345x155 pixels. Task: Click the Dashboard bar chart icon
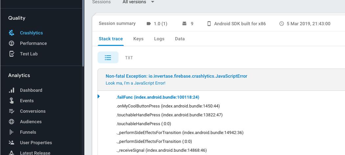click(x=11, y=90)
